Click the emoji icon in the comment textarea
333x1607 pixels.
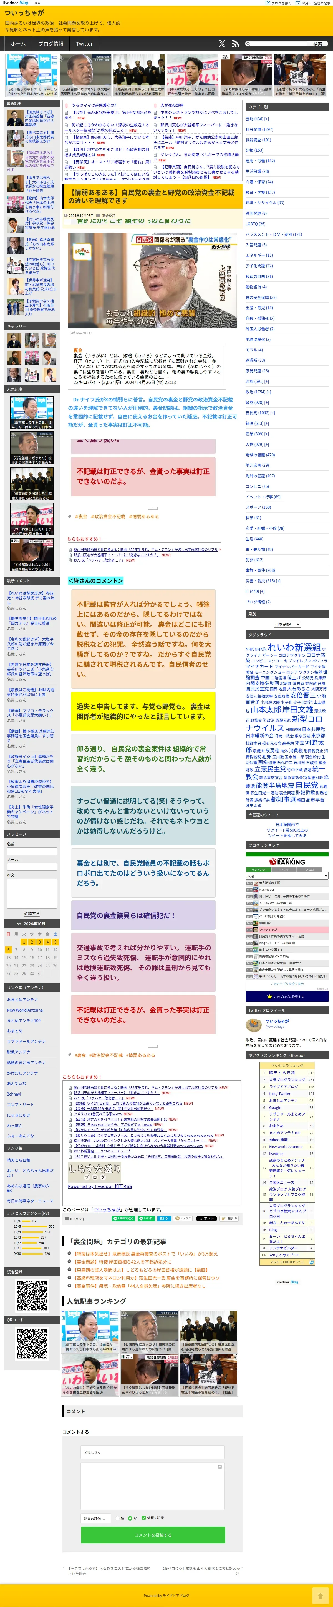tap(220, 1467)
